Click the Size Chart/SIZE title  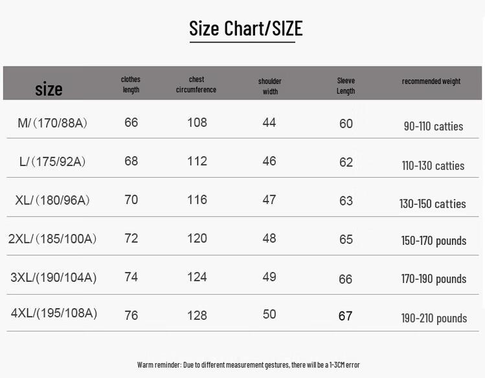point(245,28)
